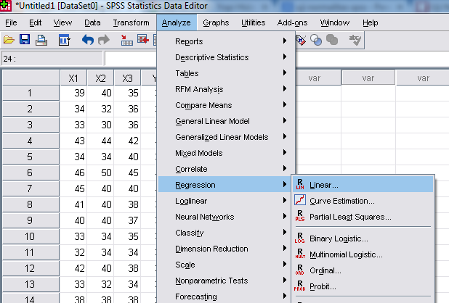Click the Value Labels tag icon
This screenshot has height=303, width=449.
[301, 41]
